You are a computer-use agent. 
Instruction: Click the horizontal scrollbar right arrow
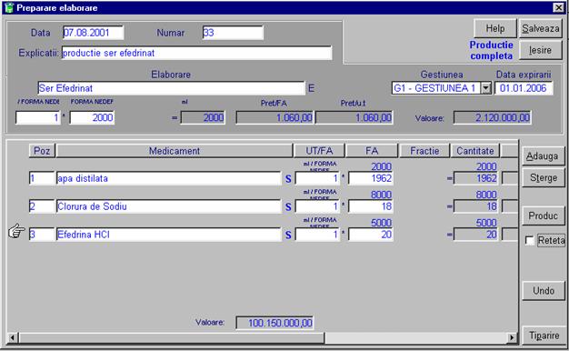pyautogui.click(x=512, y=337)
